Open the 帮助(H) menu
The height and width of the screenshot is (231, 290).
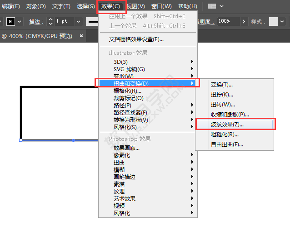(188, 6)
